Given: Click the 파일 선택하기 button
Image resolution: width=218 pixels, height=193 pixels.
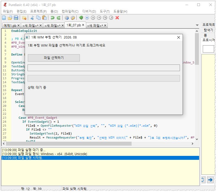Looking at the screenshot, I should click(54, 58).
